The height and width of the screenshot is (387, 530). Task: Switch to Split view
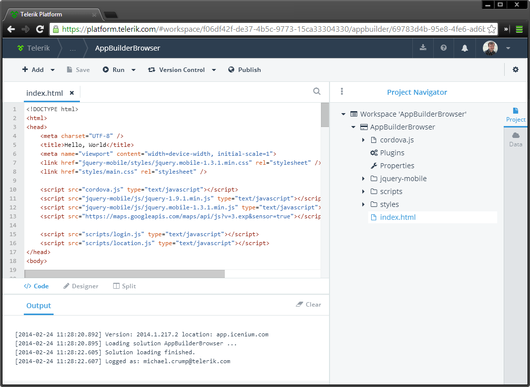click(125, 286)
